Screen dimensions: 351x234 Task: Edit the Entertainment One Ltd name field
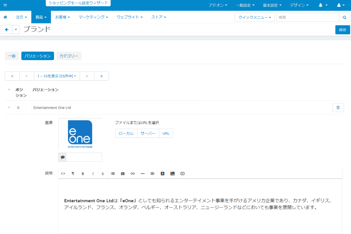point(114,107)
